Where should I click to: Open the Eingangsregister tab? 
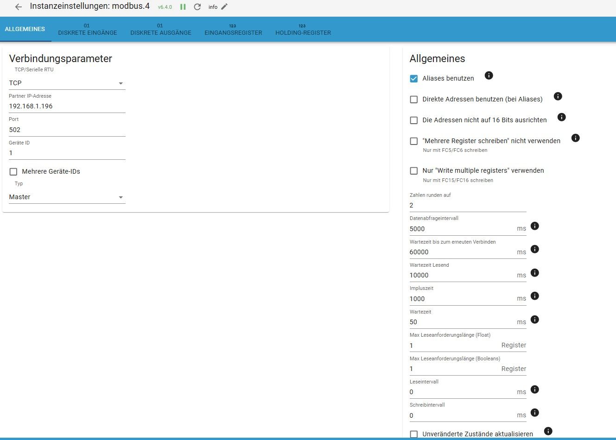pyautogui.click(x=233, y=30)
